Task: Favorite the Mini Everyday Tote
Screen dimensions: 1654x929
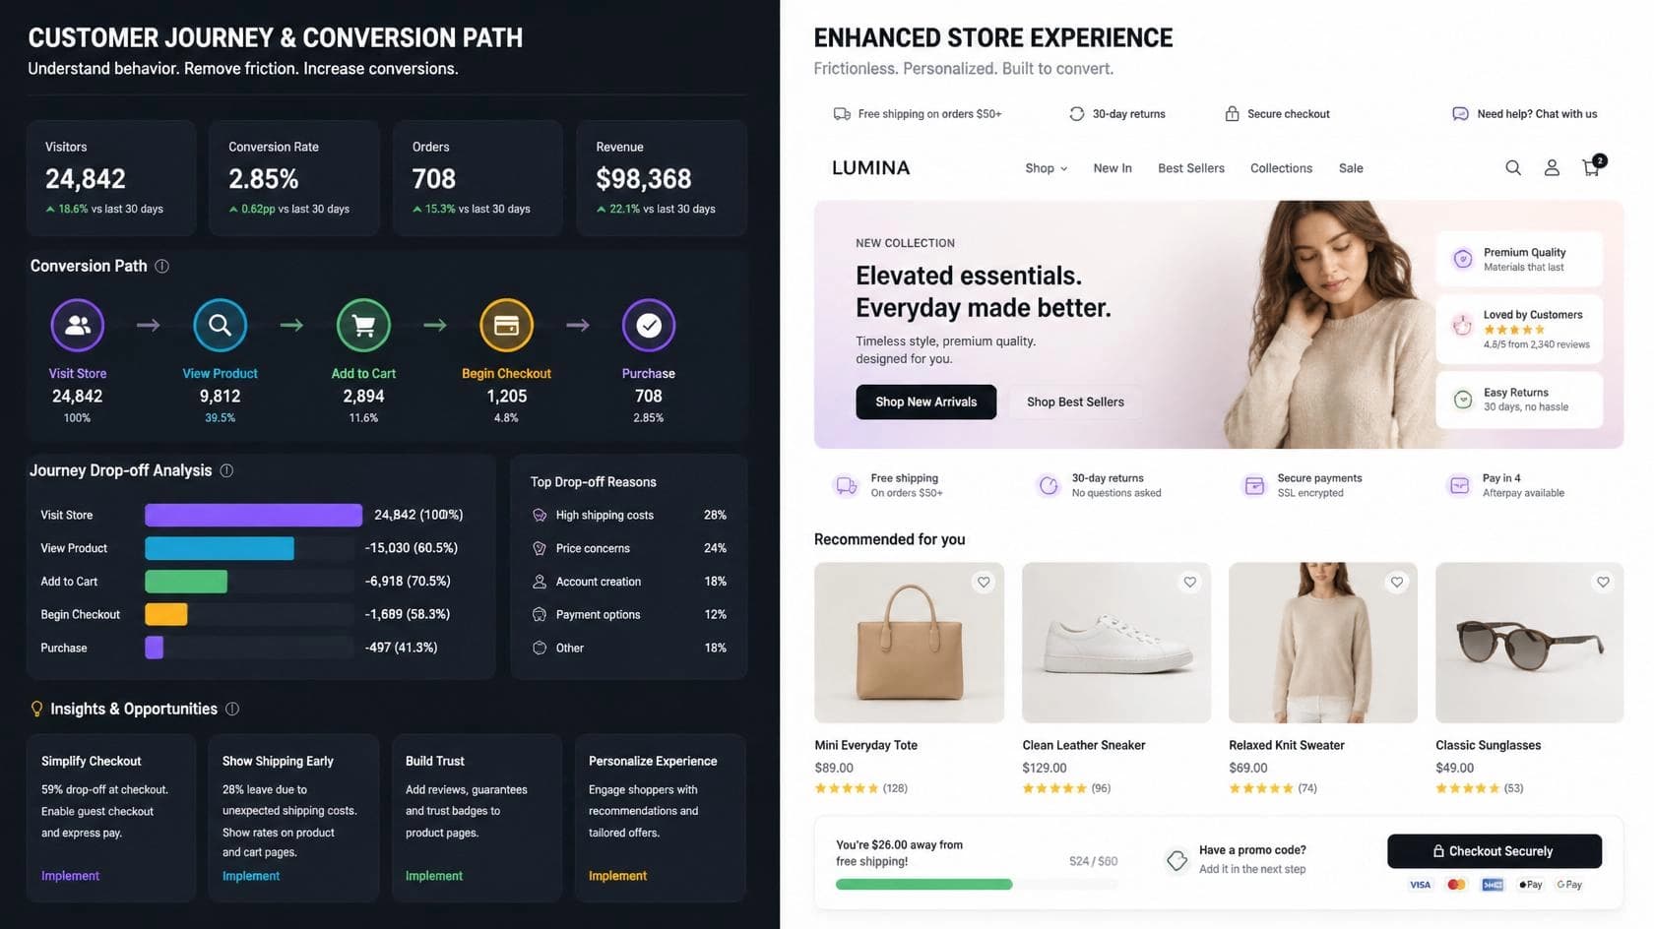Action: pos(984,583)
